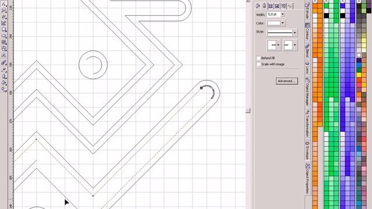Click the square node on the dashed arc

click(201, 88)
